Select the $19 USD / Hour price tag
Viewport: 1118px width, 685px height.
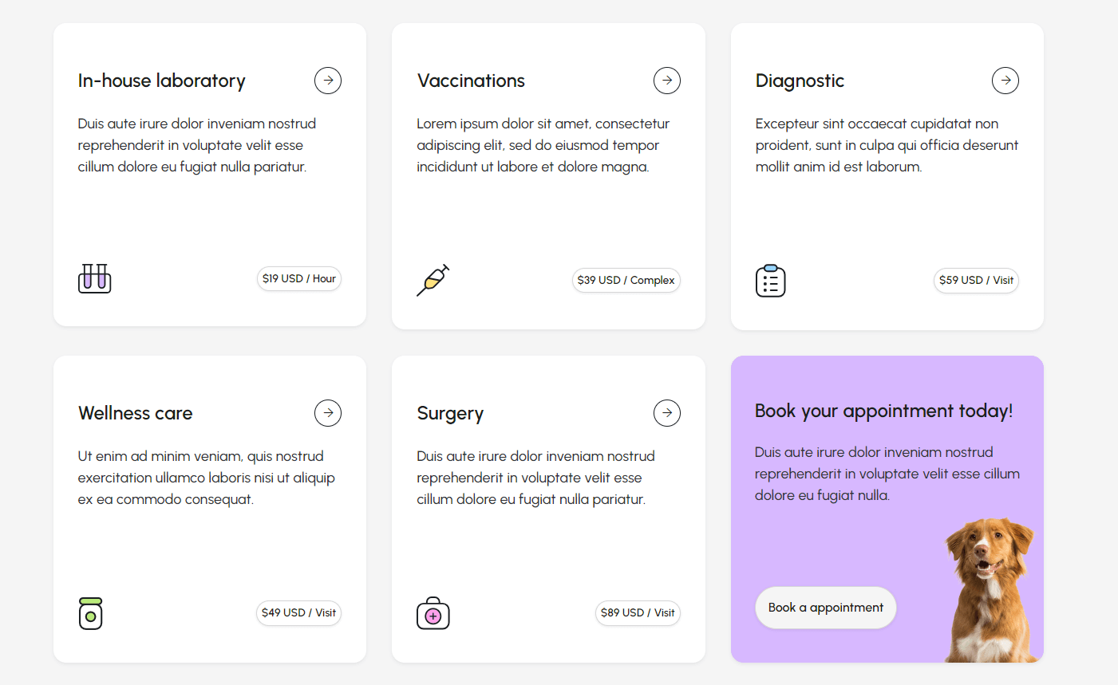[x=298, y=278]
